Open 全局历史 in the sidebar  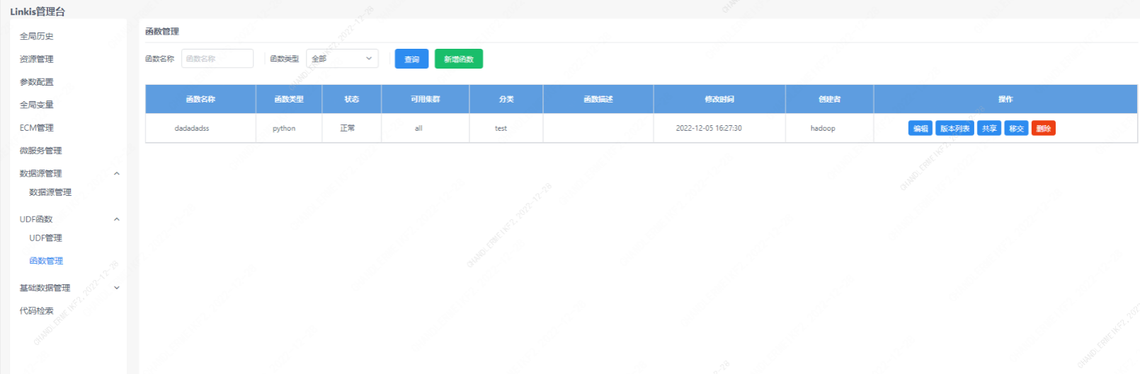pos(37,36)
